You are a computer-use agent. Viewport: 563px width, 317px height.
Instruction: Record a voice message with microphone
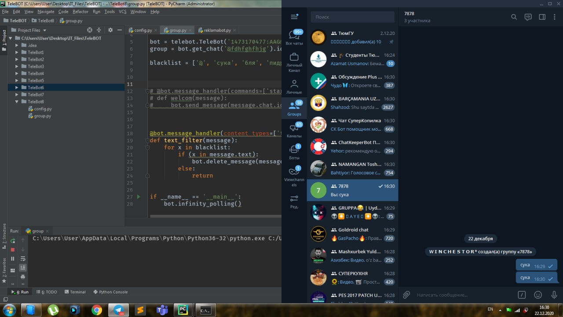click(x=554, y=295)
